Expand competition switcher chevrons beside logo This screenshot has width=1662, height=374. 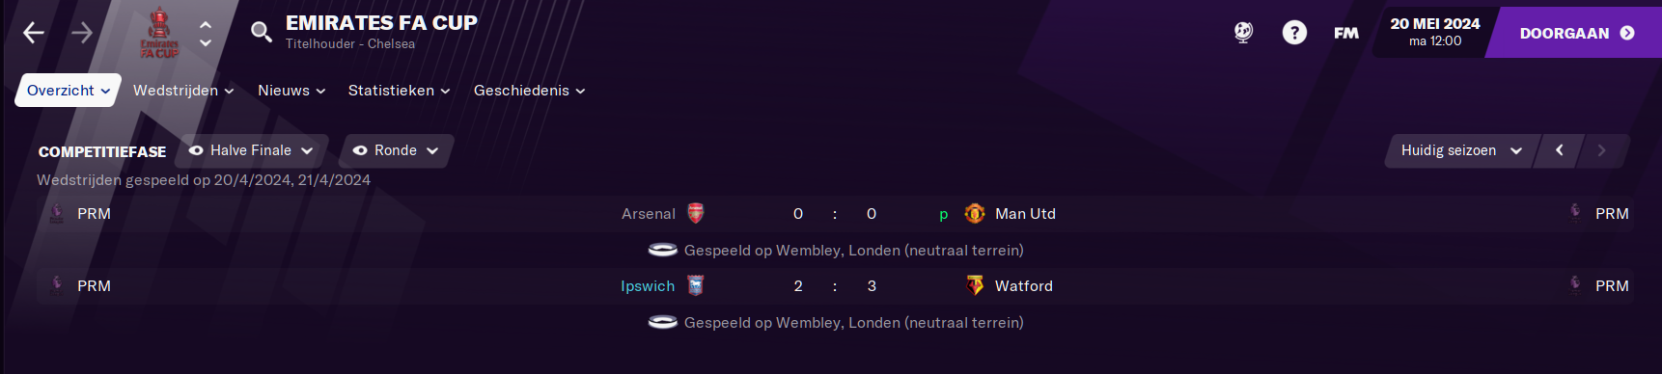tap(206, 34)
